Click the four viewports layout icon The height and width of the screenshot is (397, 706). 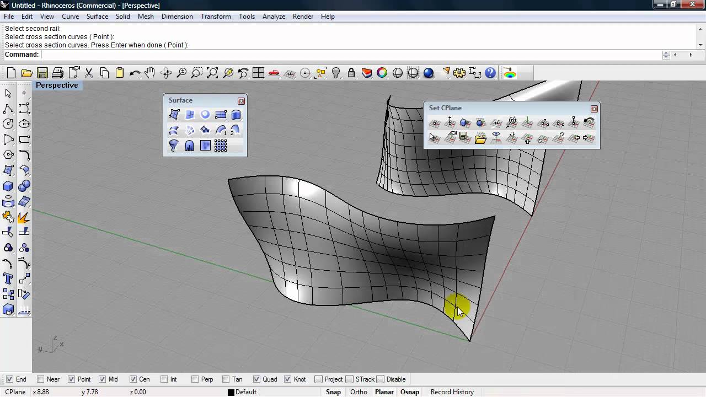258,73
